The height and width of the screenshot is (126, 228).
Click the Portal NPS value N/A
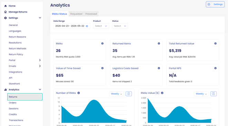172,75
